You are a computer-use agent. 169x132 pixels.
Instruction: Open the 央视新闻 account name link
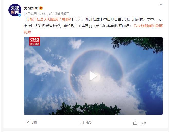(31, 8)
